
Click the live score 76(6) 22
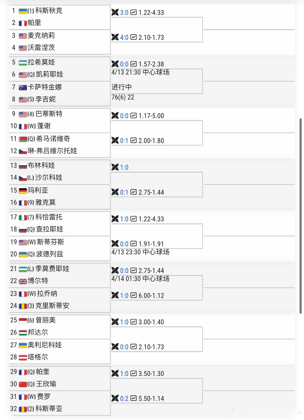[123, 97]
